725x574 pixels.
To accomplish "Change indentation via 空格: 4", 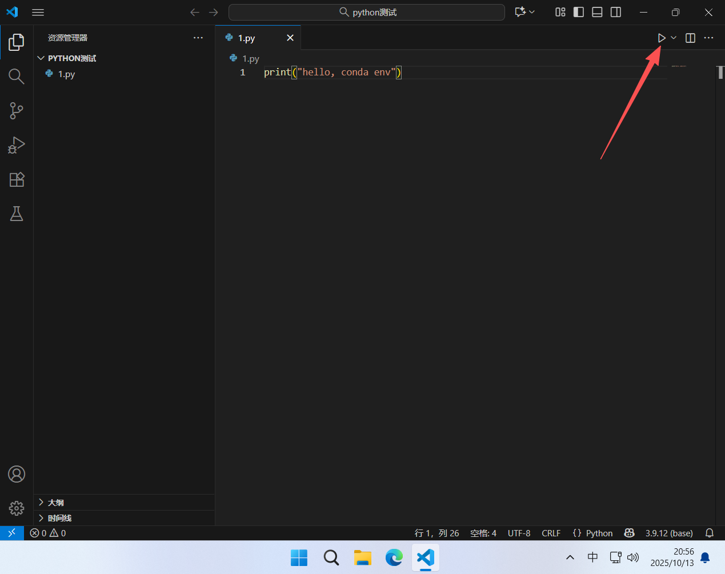I will (x=483, y=533).
